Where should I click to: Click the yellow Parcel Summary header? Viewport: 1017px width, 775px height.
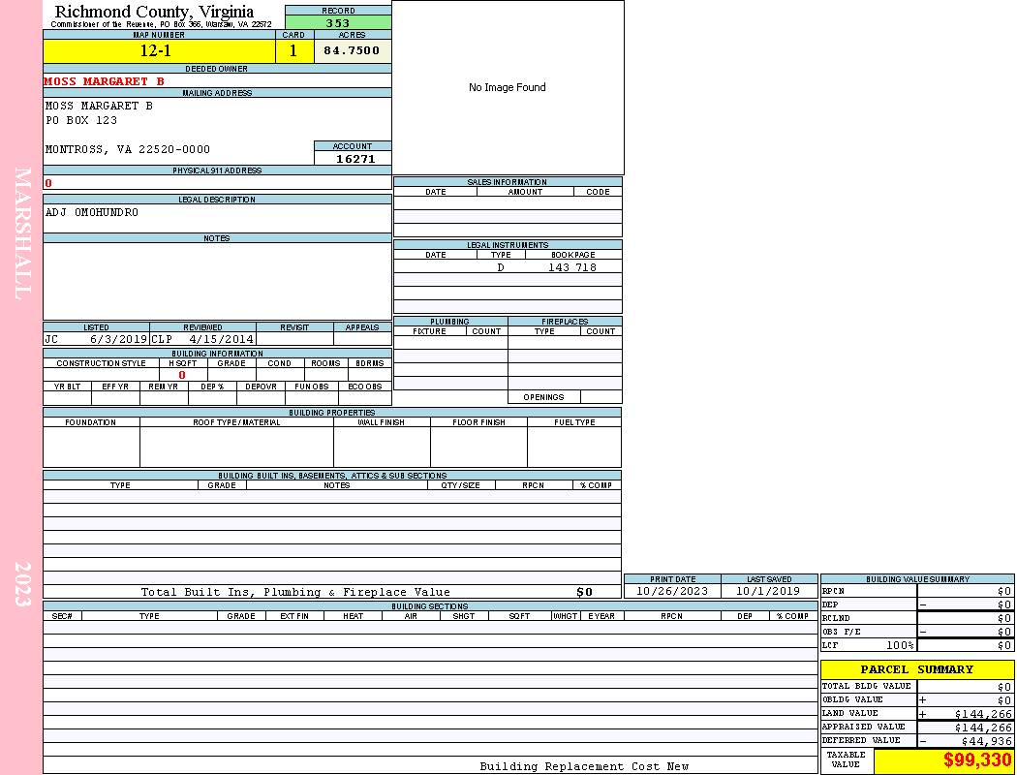click(916, 669)
